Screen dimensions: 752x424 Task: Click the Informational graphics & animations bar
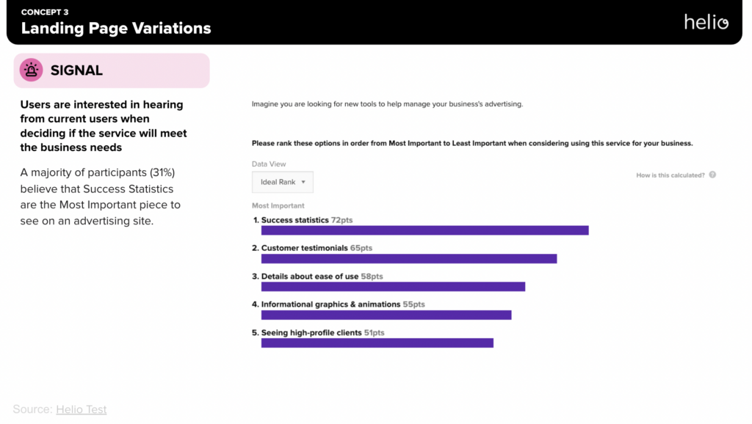pos(386,315)
